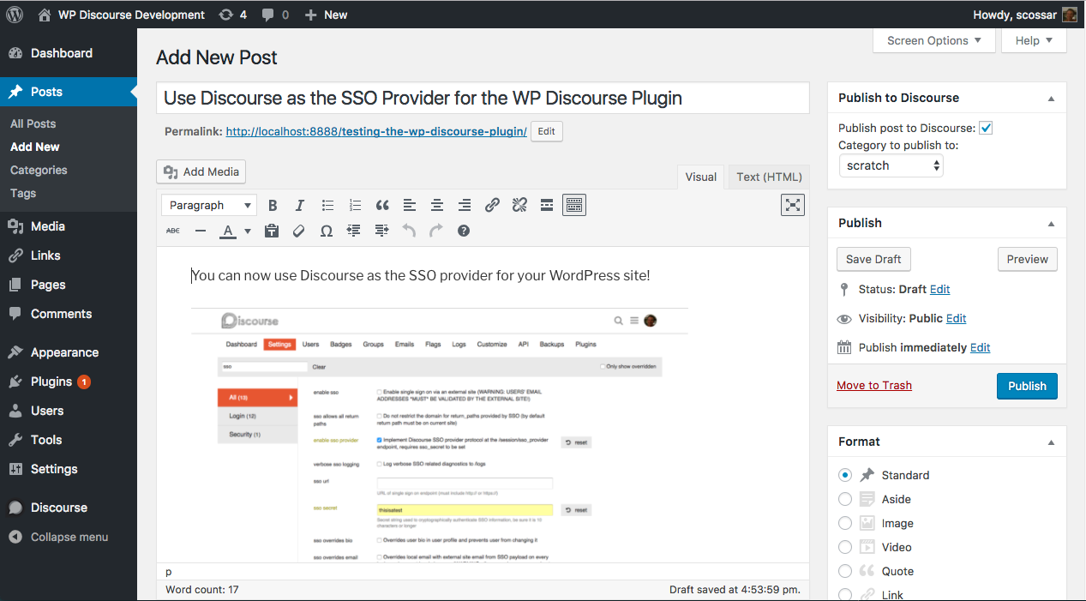
Task: Insert a special character (omega)
Action: click(x=327, y=231)
